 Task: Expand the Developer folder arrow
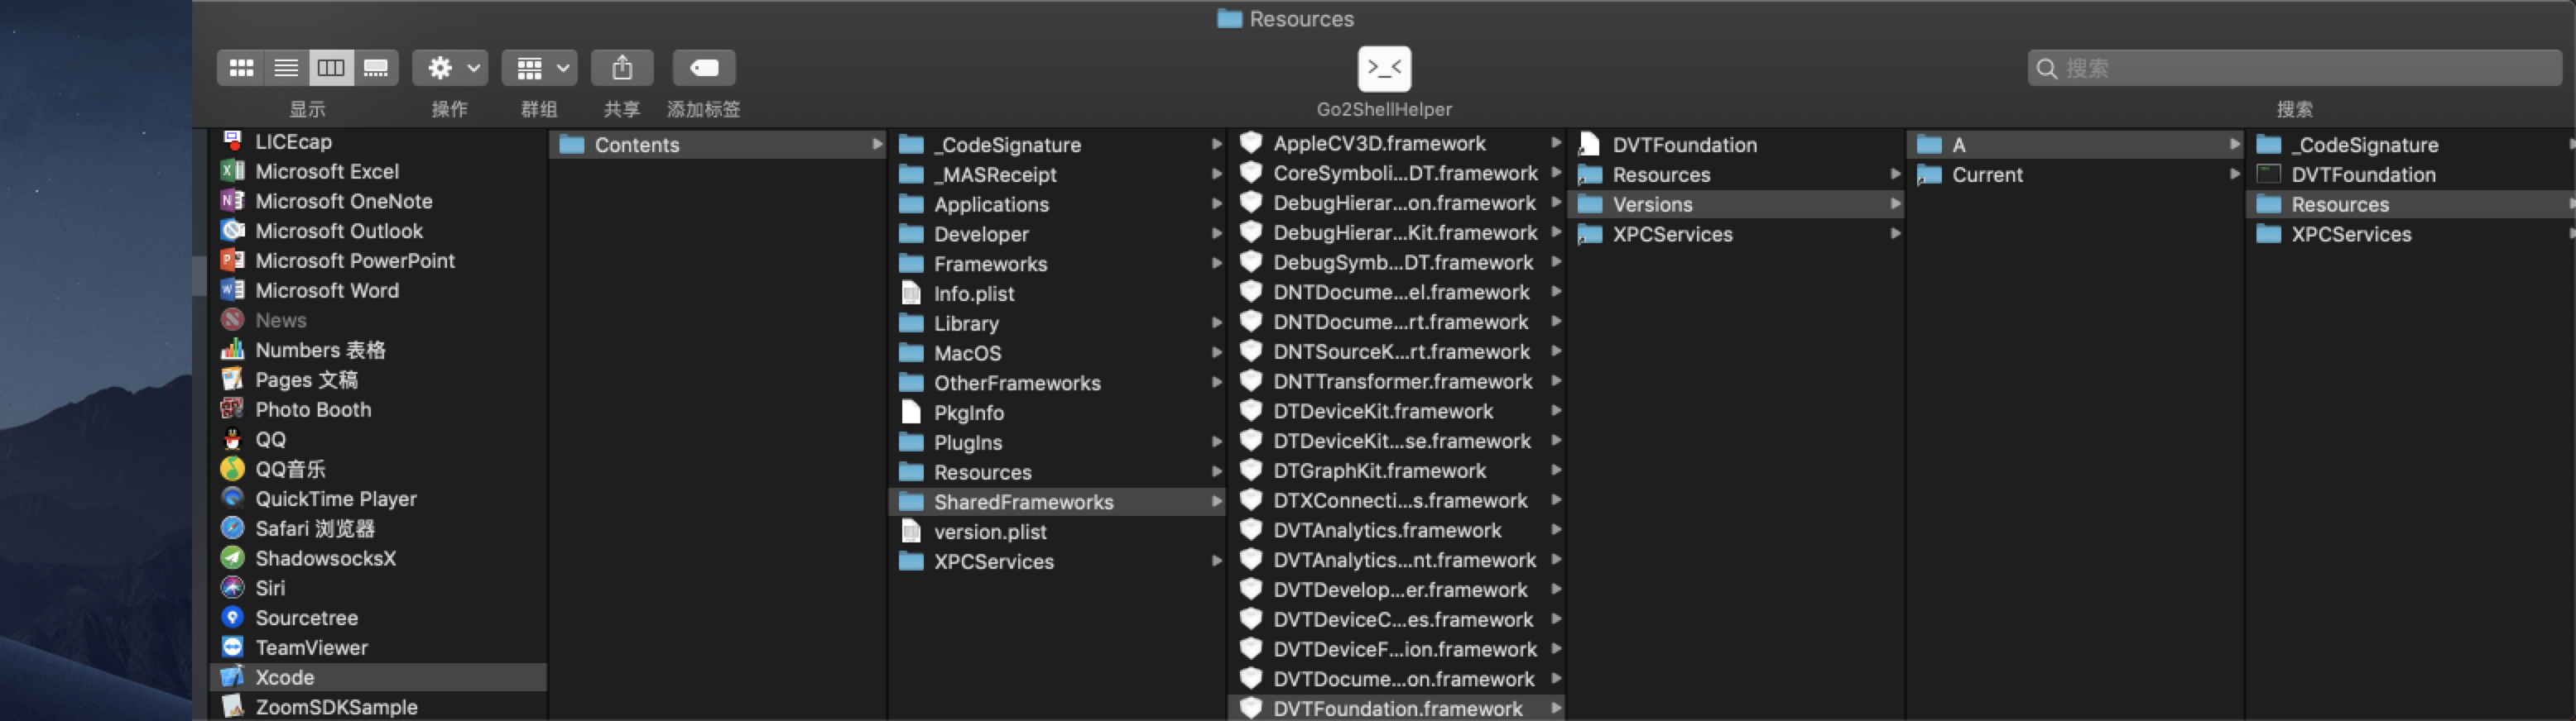point(1217,234)
